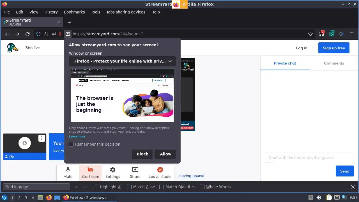The image size is (359, 202).
Task: Open the Help menu
Action: pos(156,12)
